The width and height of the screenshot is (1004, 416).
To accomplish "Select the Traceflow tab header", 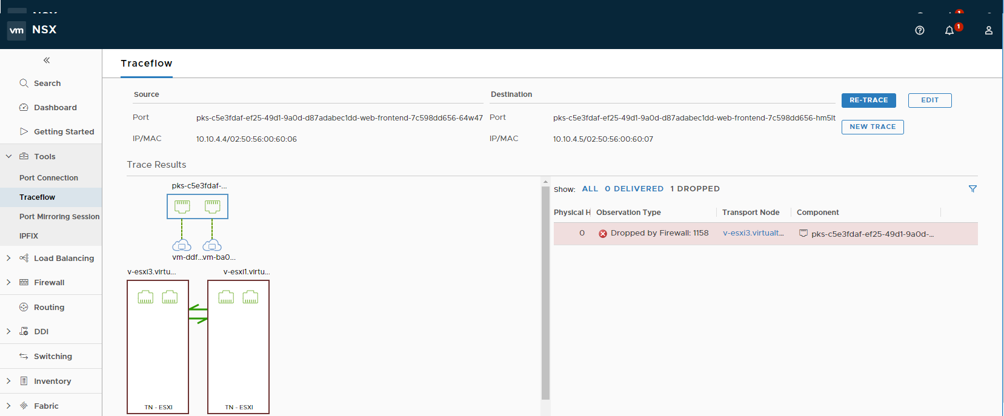I will 147,64.
